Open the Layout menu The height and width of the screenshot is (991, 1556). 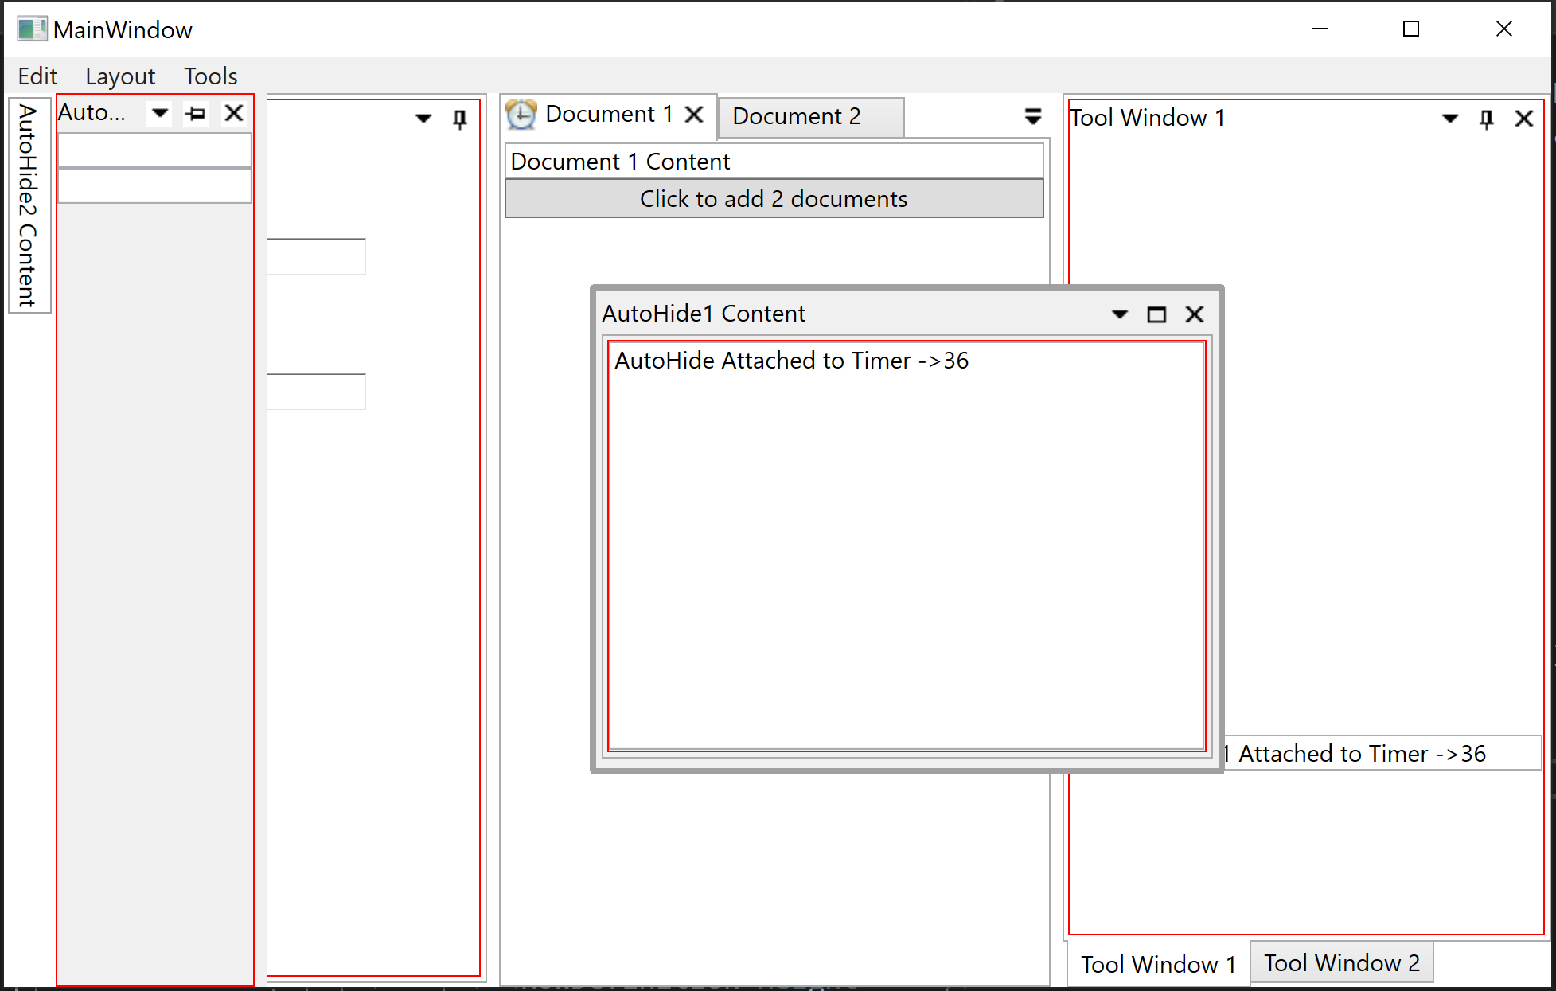click(x=120, y=76)
